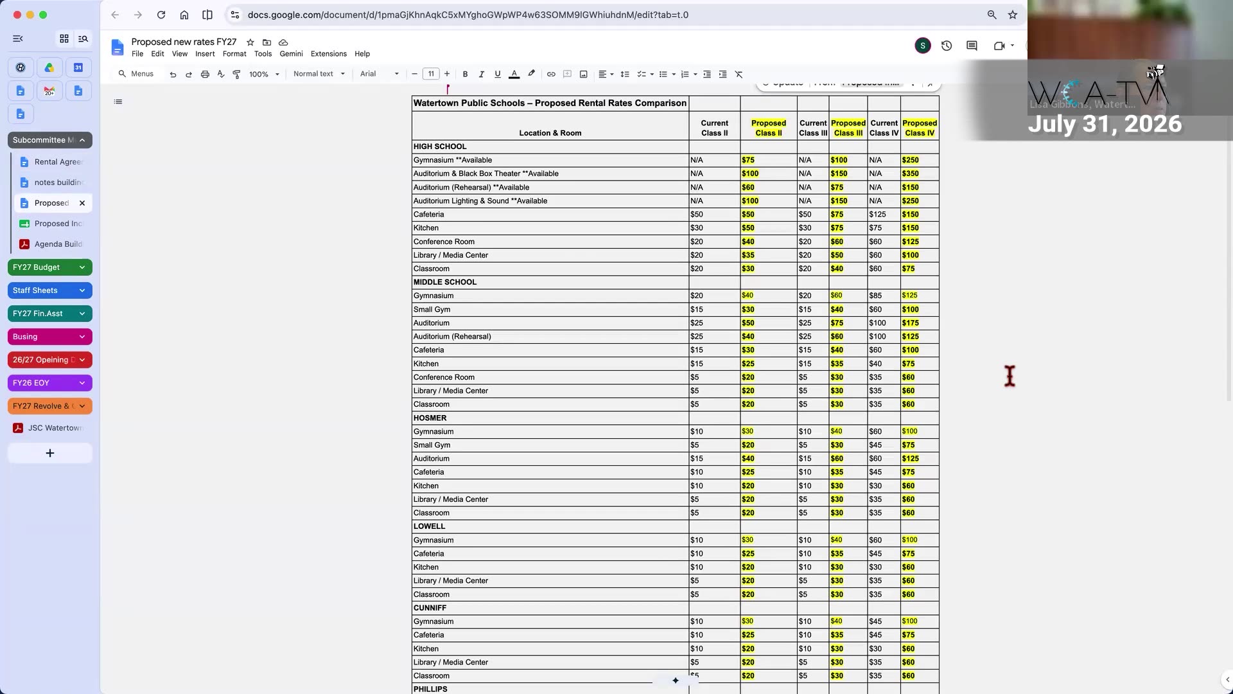Image resolution: width=1233 pixels, height=694 pixels.
Task: Increase indent of the paragraph
Action: click(723, 75)
